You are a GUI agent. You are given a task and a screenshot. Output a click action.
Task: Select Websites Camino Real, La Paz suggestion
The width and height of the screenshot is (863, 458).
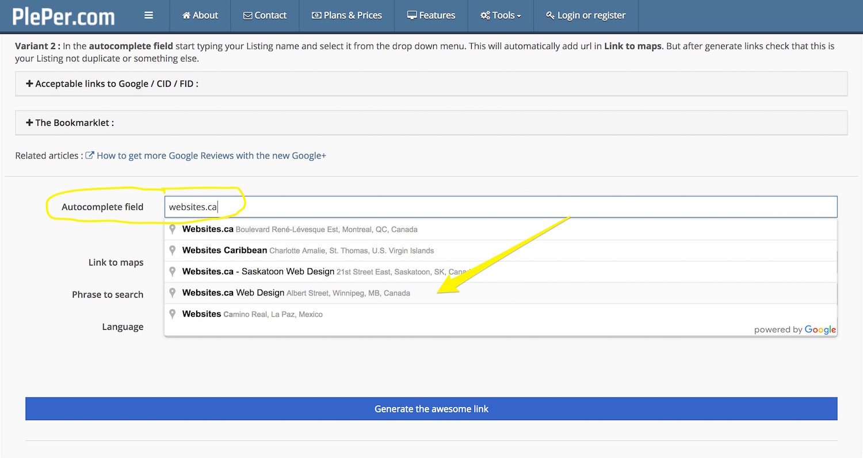(x=501, y=314)
